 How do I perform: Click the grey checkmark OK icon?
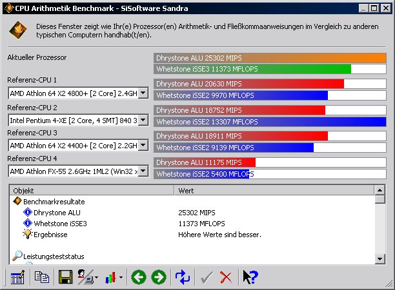[x=207, y=277]
